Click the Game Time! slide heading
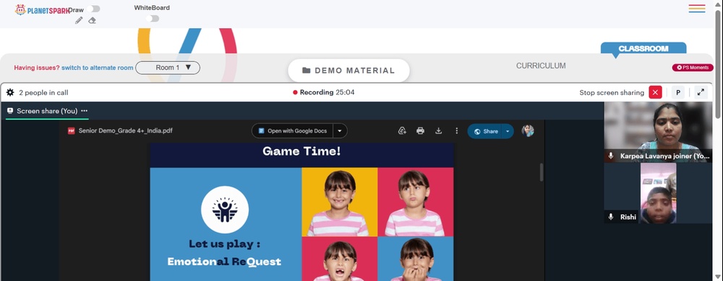This screenshot has height=281, width=723. (301, 151)
